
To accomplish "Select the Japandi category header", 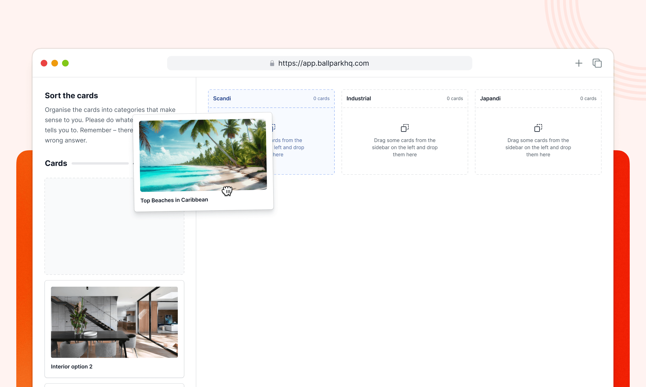I will pyautogui.click(x=490, y=98).
